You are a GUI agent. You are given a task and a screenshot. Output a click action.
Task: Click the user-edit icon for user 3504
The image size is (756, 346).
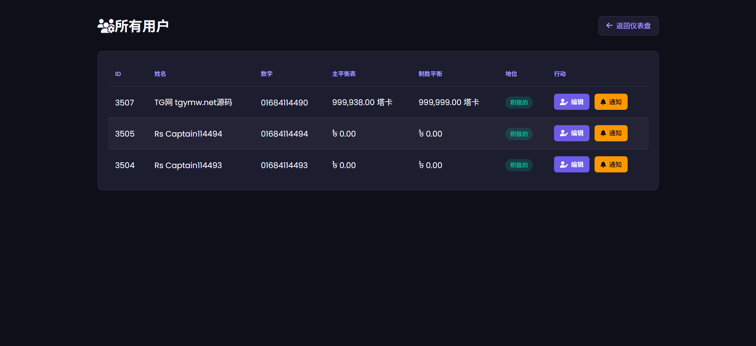[563, 165]
